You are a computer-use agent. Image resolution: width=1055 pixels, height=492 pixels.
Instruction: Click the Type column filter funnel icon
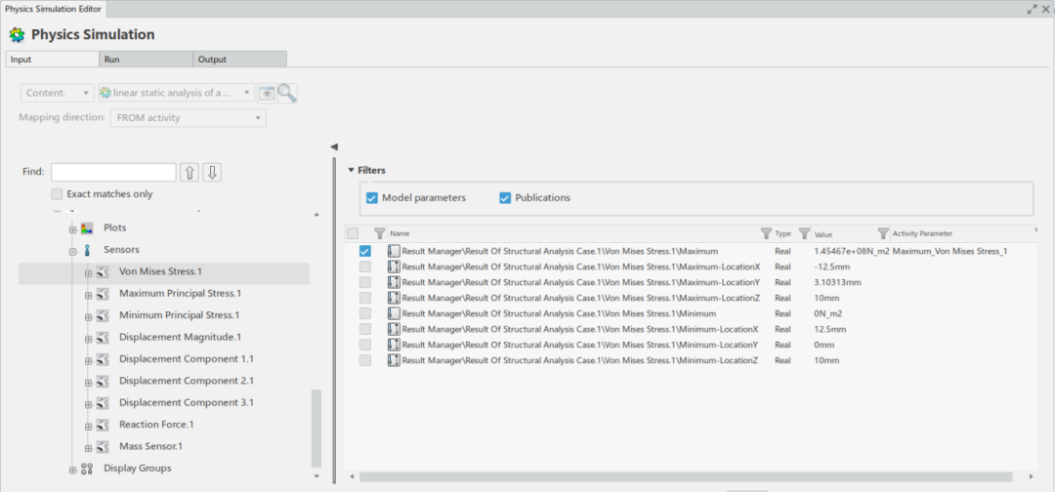coord(766,234)
